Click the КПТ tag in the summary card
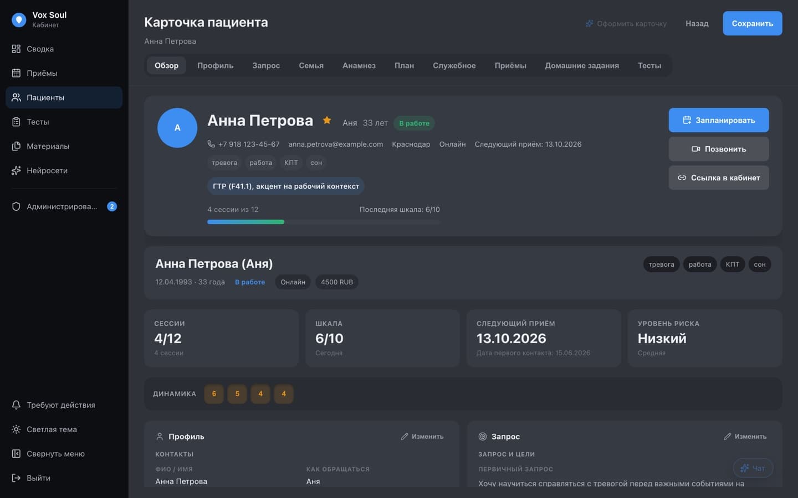This screenshot has height=498, width=798. tap(733, 264)
